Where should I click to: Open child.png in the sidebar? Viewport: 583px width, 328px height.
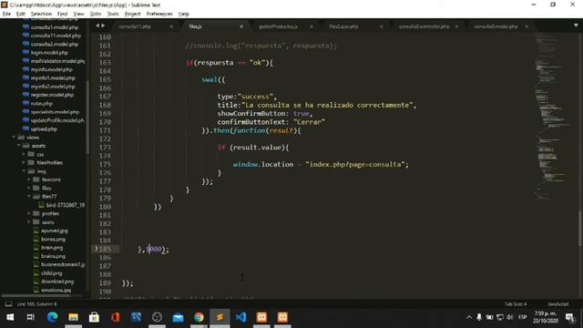[x=52, y=273]
